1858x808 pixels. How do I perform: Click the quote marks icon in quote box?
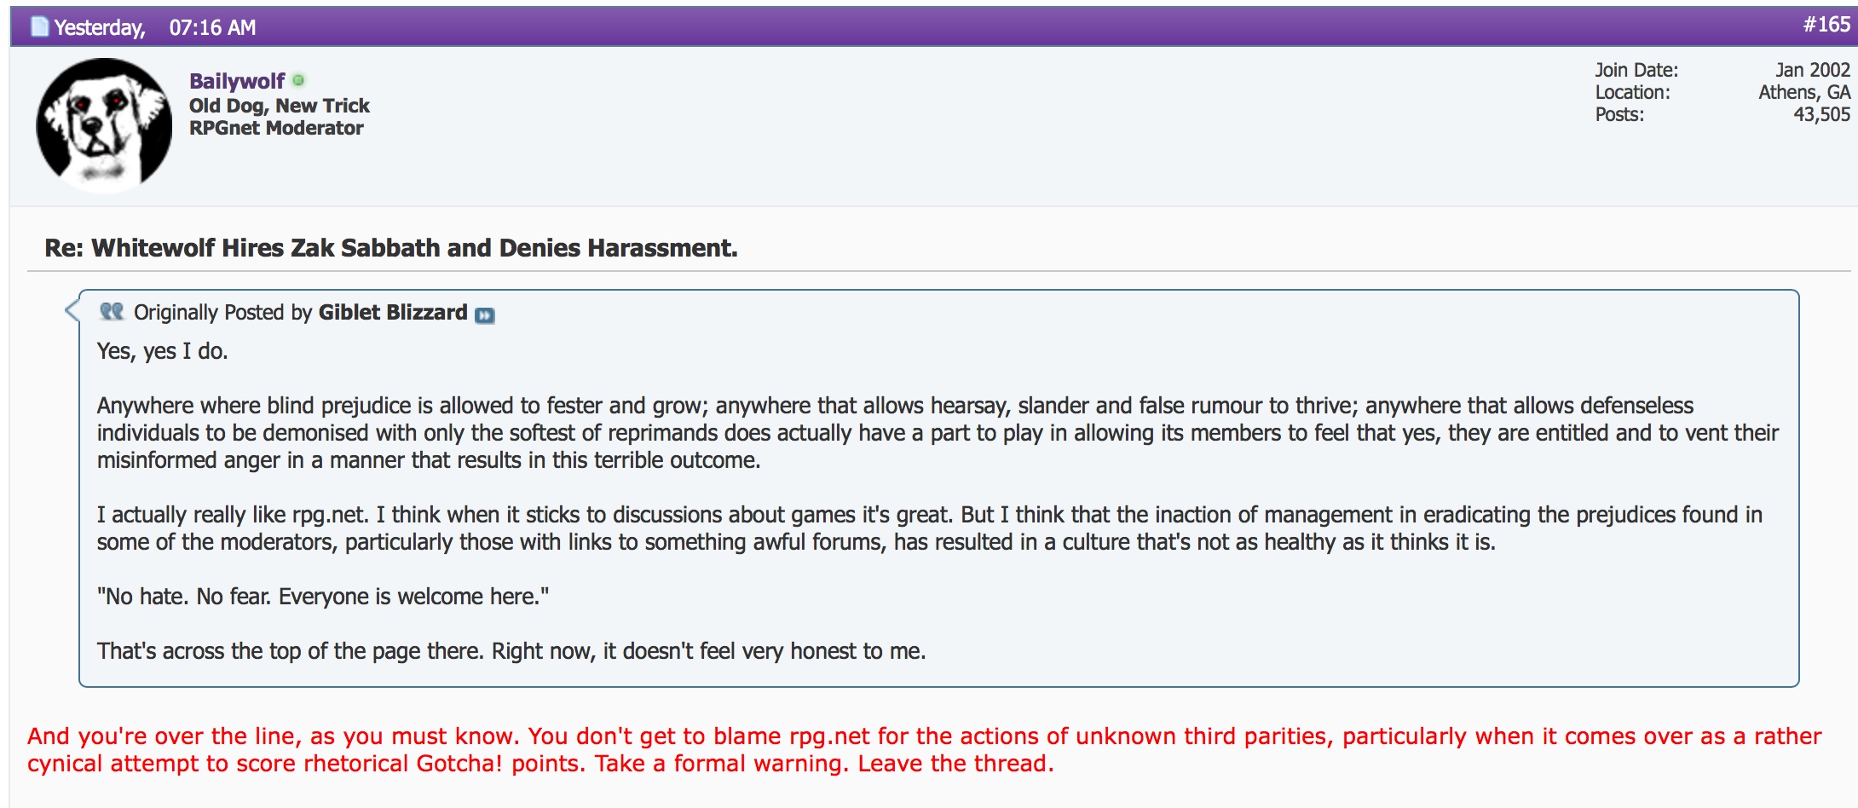point(112,311)
